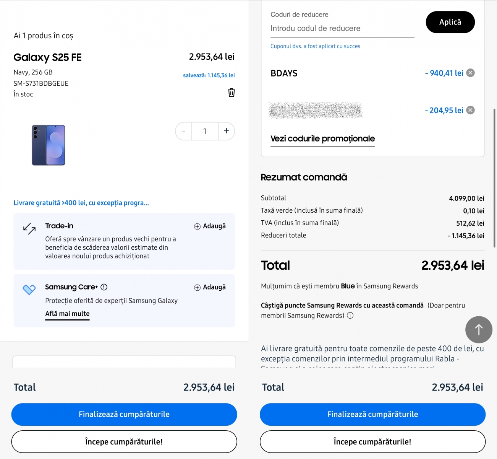497x459 pixels.
Task: Click the Samsung Care+ heart icon
Action: coord(29,290)
